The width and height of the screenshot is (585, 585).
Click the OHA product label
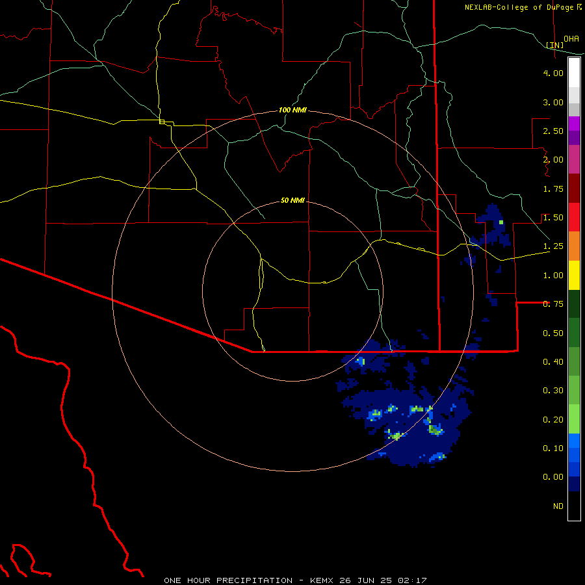pos(571,38)
